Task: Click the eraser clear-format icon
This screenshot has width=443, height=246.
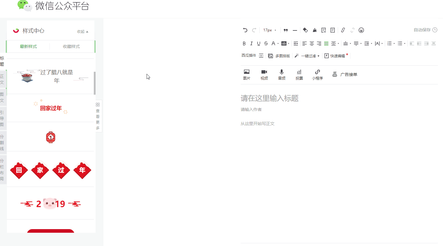Action: (x=305, y=30)
